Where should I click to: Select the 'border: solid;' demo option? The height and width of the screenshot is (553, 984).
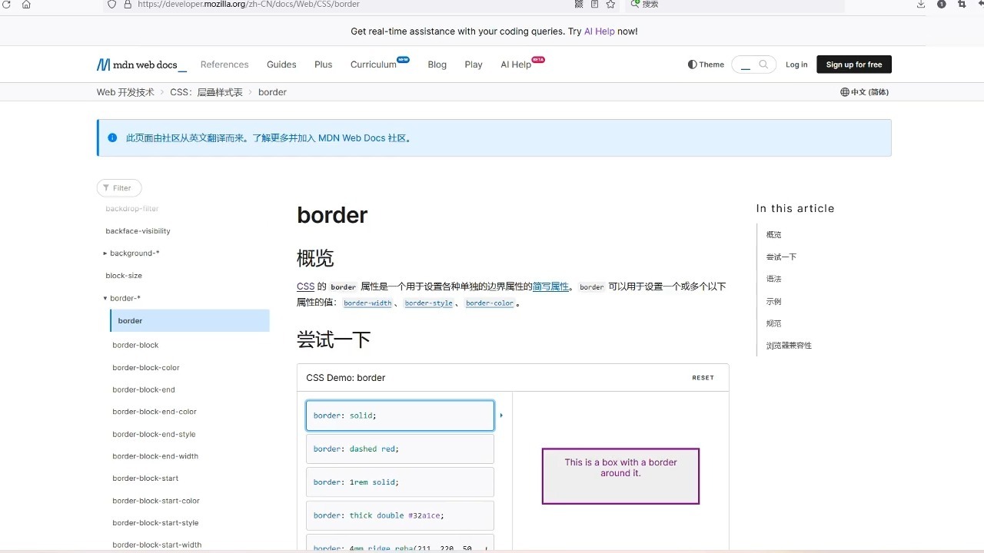pos(400,416)
